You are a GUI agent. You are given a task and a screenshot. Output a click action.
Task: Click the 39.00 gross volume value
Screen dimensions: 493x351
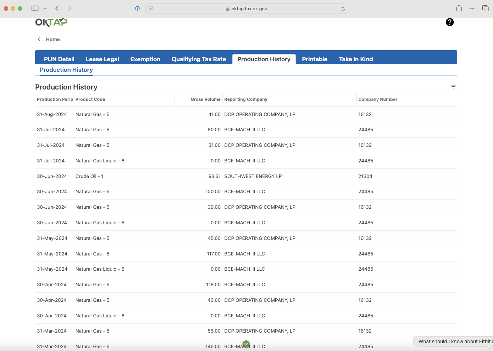(x=214, y=207)
